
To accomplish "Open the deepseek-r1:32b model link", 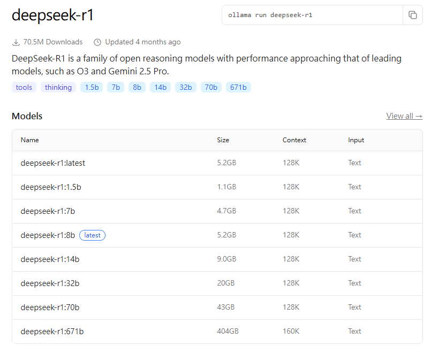I will click(x=50, y=283).
